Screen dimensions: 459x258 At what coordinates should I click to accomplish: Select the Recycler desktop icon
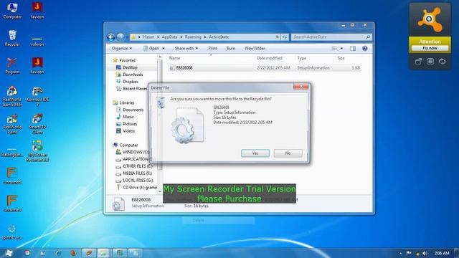(12, 38)
